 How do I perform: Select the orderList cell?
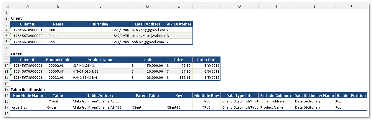[28, 107]
